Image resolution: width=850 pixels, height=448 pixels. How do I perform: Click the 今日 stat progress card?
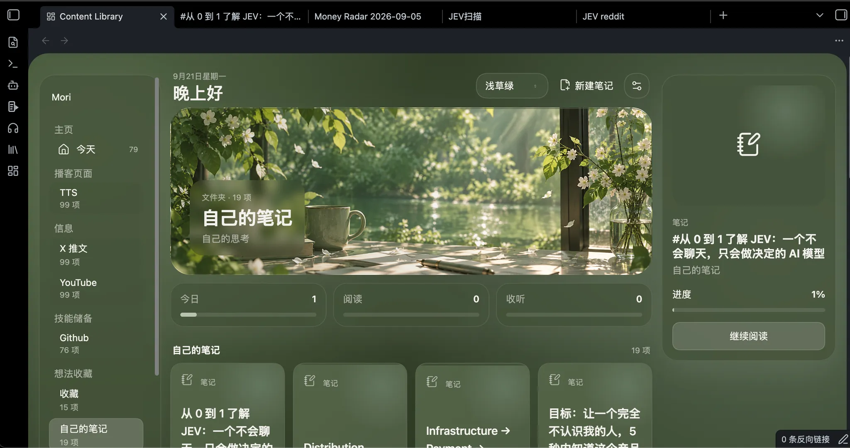click(248, 305)
